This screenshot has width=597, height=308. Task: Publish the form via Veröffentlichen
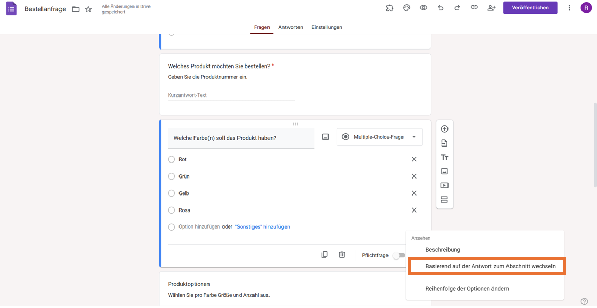[x=530, y=8]
